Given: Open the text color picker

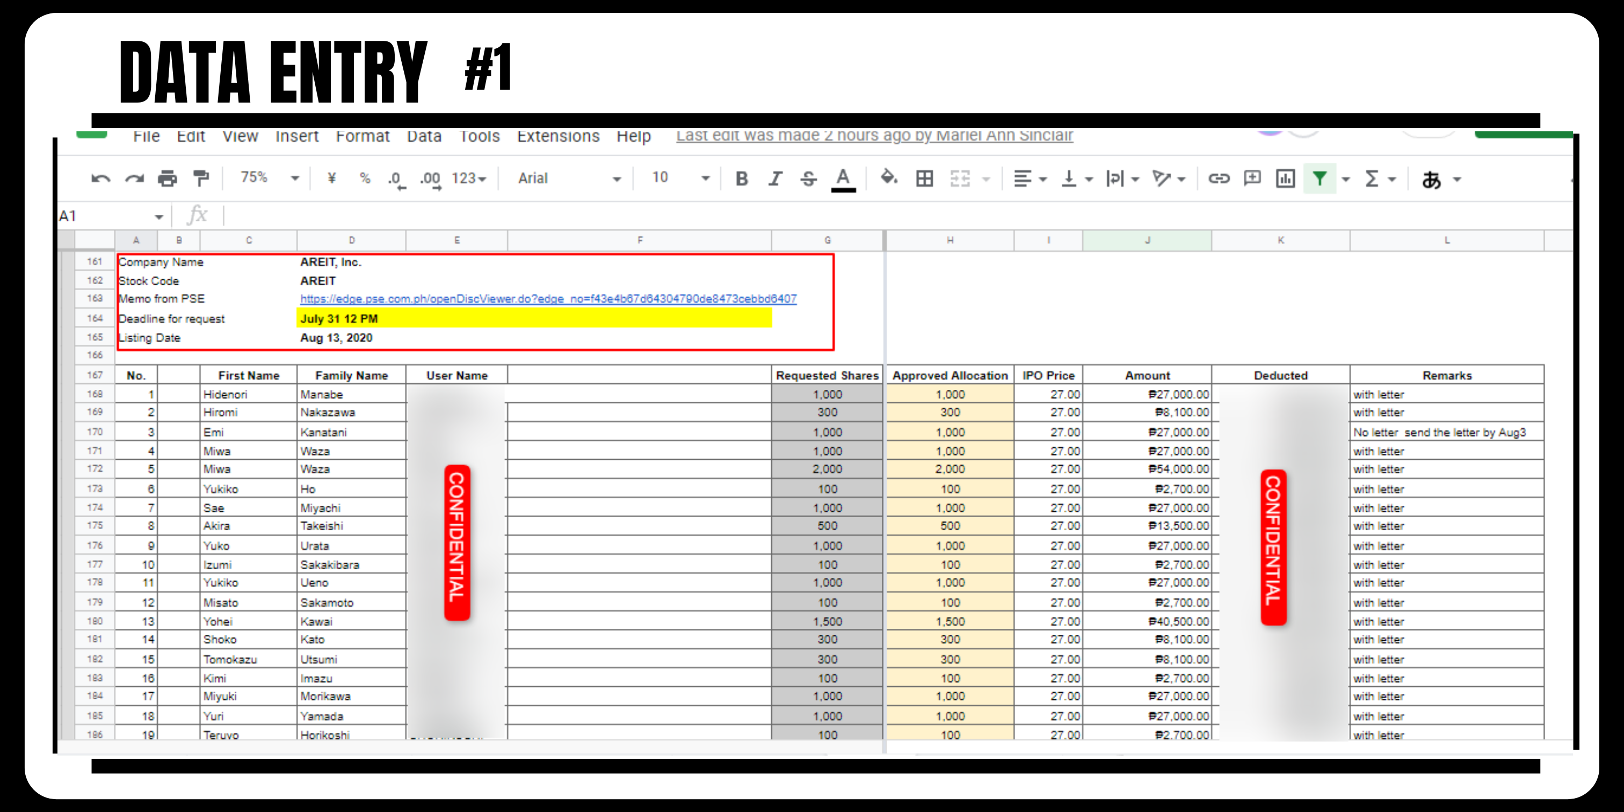Looking at the screenshot, I should [x=843, y=179].
